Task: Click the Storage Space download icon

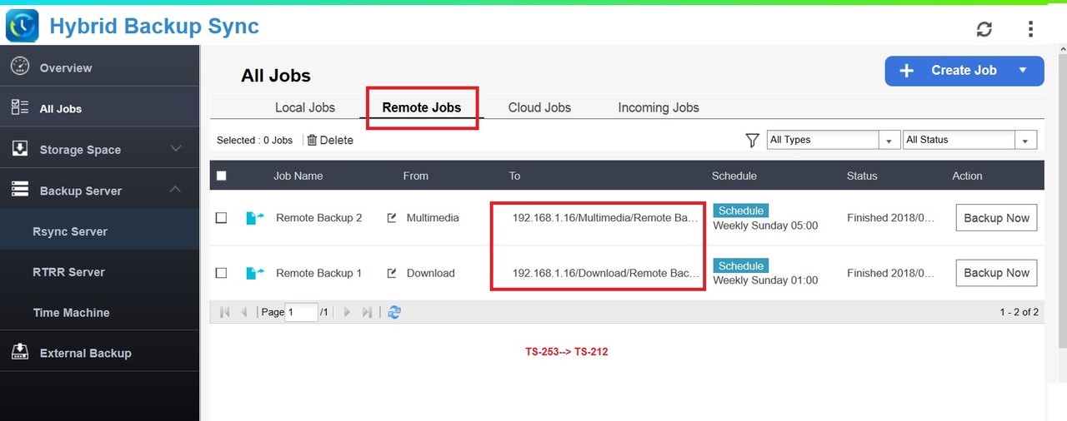Action: click(20, 149)
